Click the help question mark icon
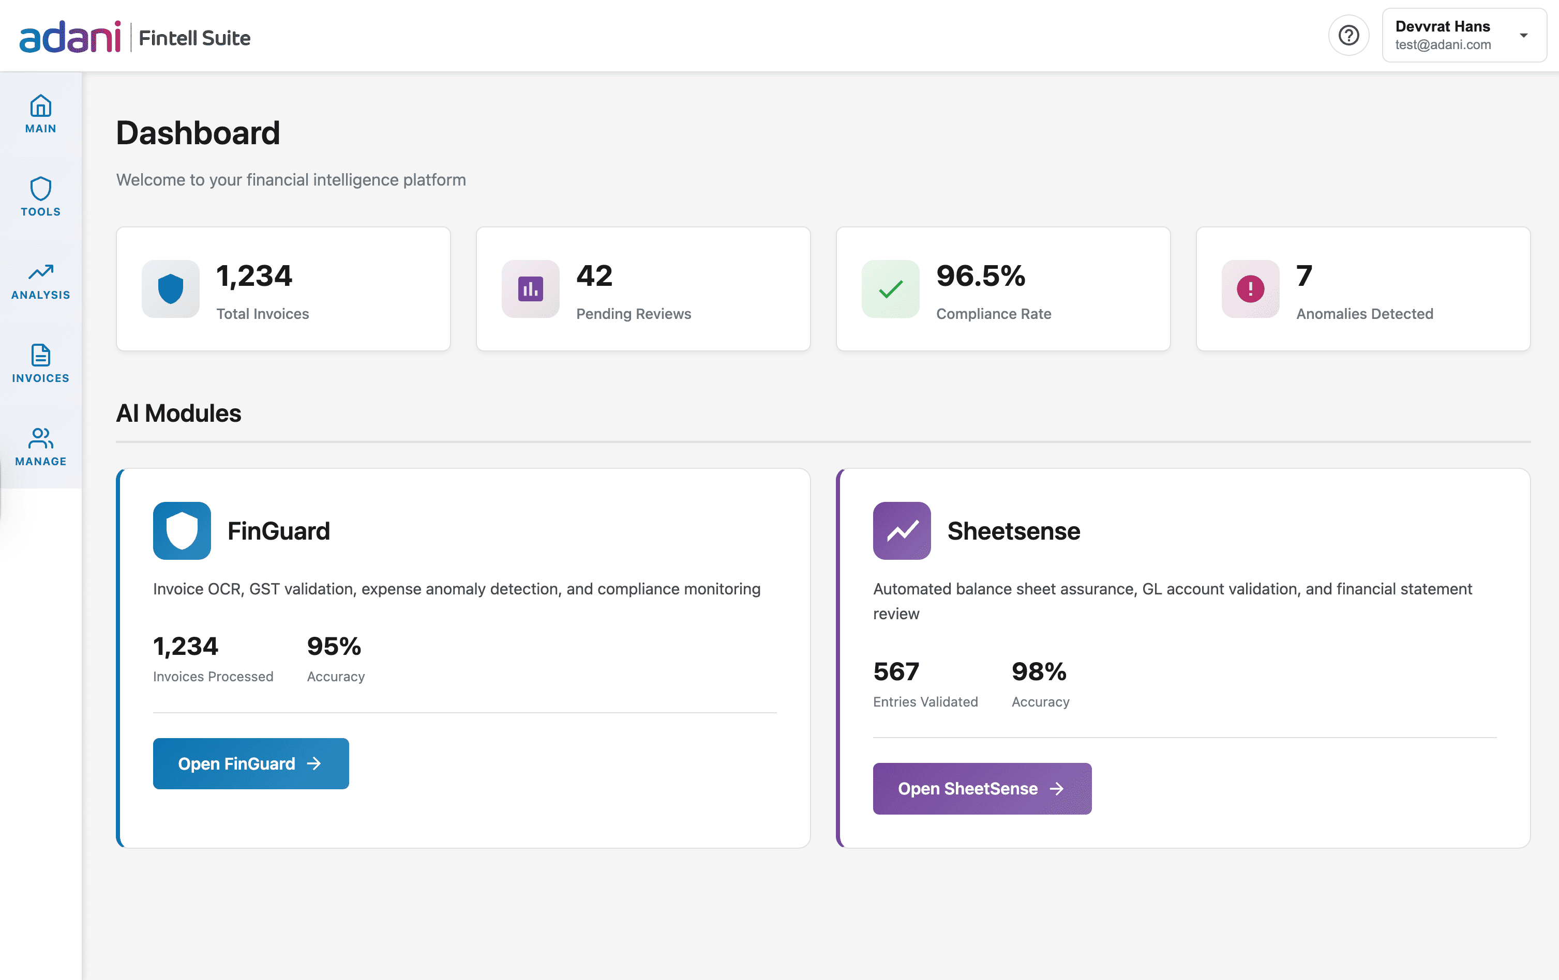This screenshot has width=1559, height=980. tap(1349, 35)
